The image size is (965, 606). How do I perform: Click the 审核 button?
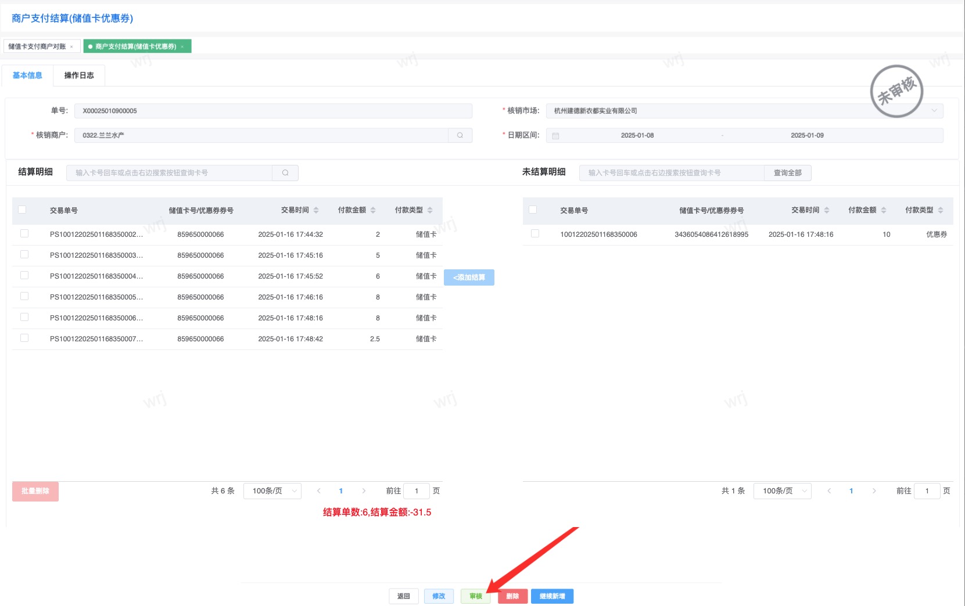click(476, 596)
